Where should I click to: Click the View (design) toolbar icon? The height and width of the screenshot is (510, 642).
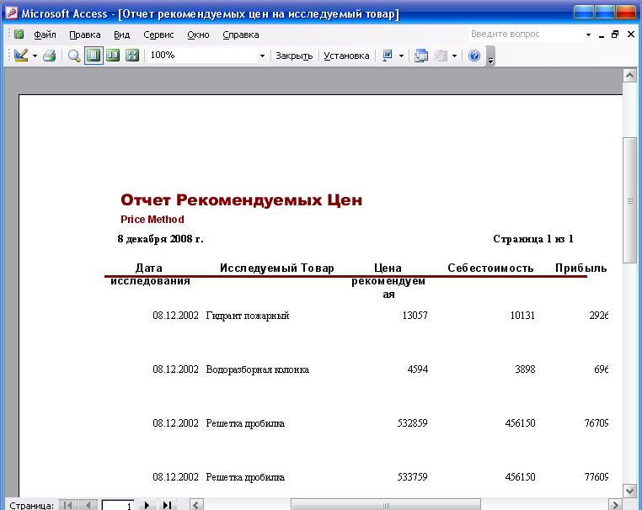pyautogui.click(x=20, y=56)
